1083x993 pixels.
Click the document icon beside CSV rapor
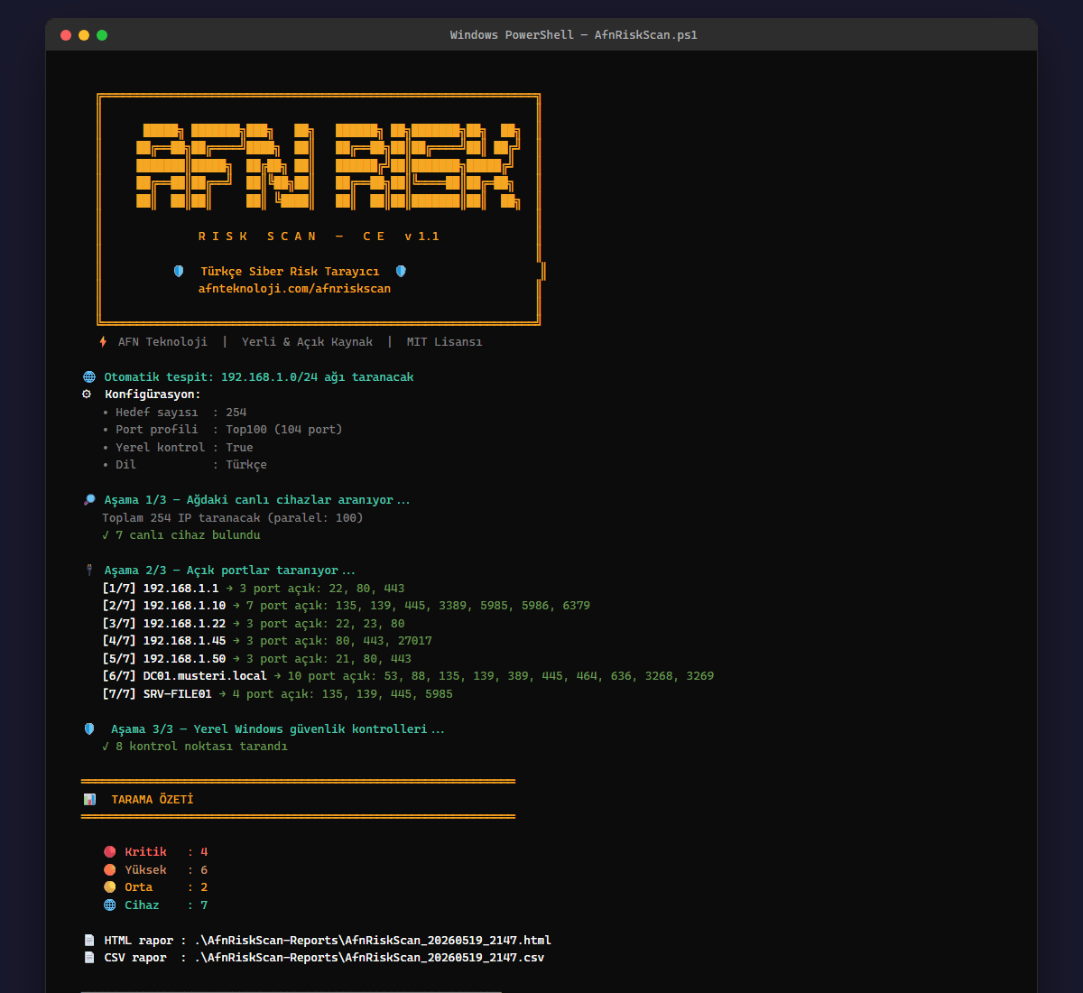tap(89, 958)
